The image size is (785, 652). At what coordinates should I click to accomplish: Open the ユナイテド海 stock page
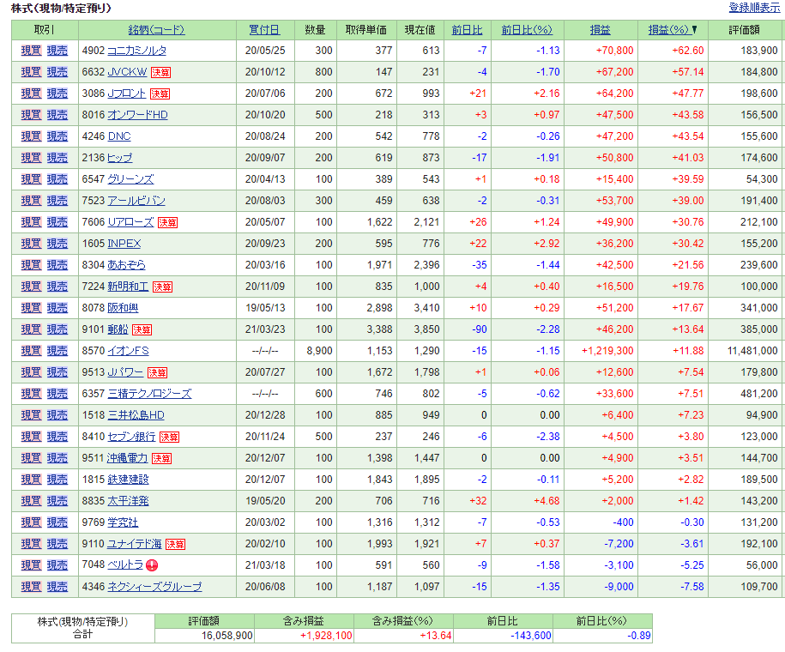[x=135, y=544]
